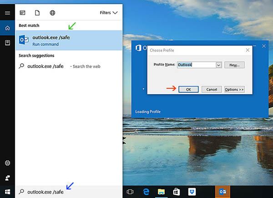Image resolution: width=273 pixels, height=198 pixels.
Task: Expand the Filters dropdown
Action: click(108, 13)
